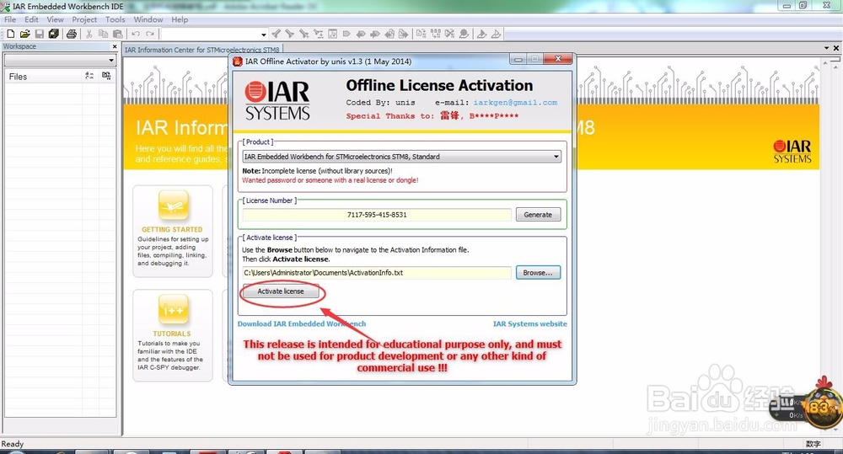Open the Project menu
This screenshot has width=843, height=454.
[x=84, y=19]
